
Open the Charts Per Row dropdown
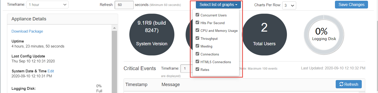289,5
